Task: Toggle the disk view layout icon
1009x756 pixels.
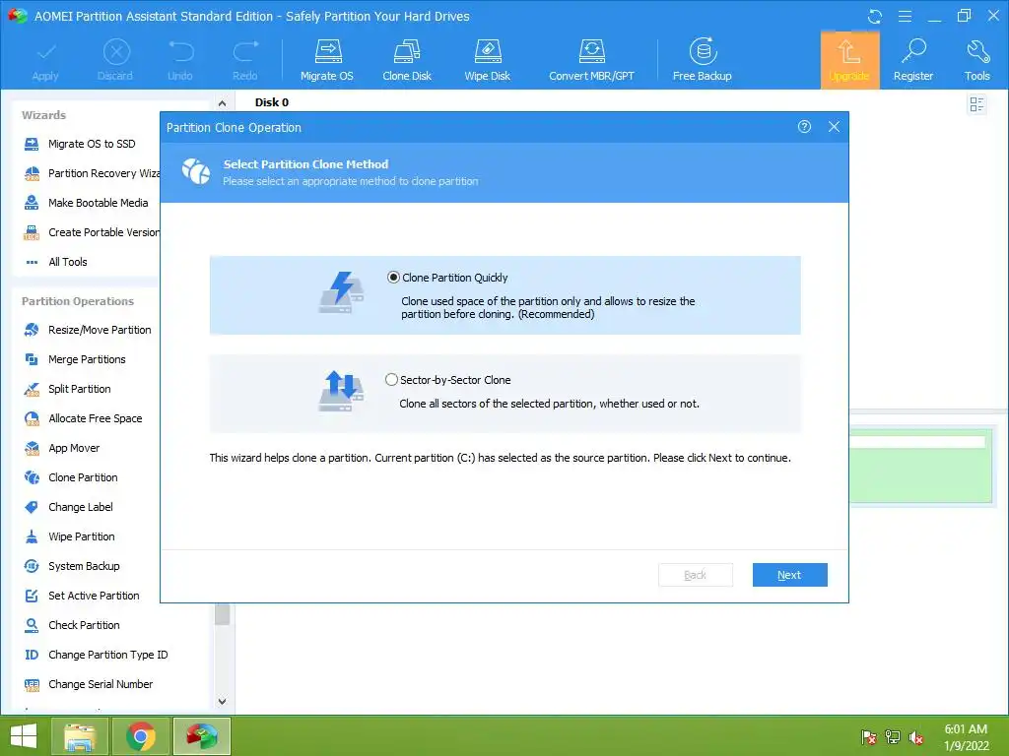Action: click(976, 104)
